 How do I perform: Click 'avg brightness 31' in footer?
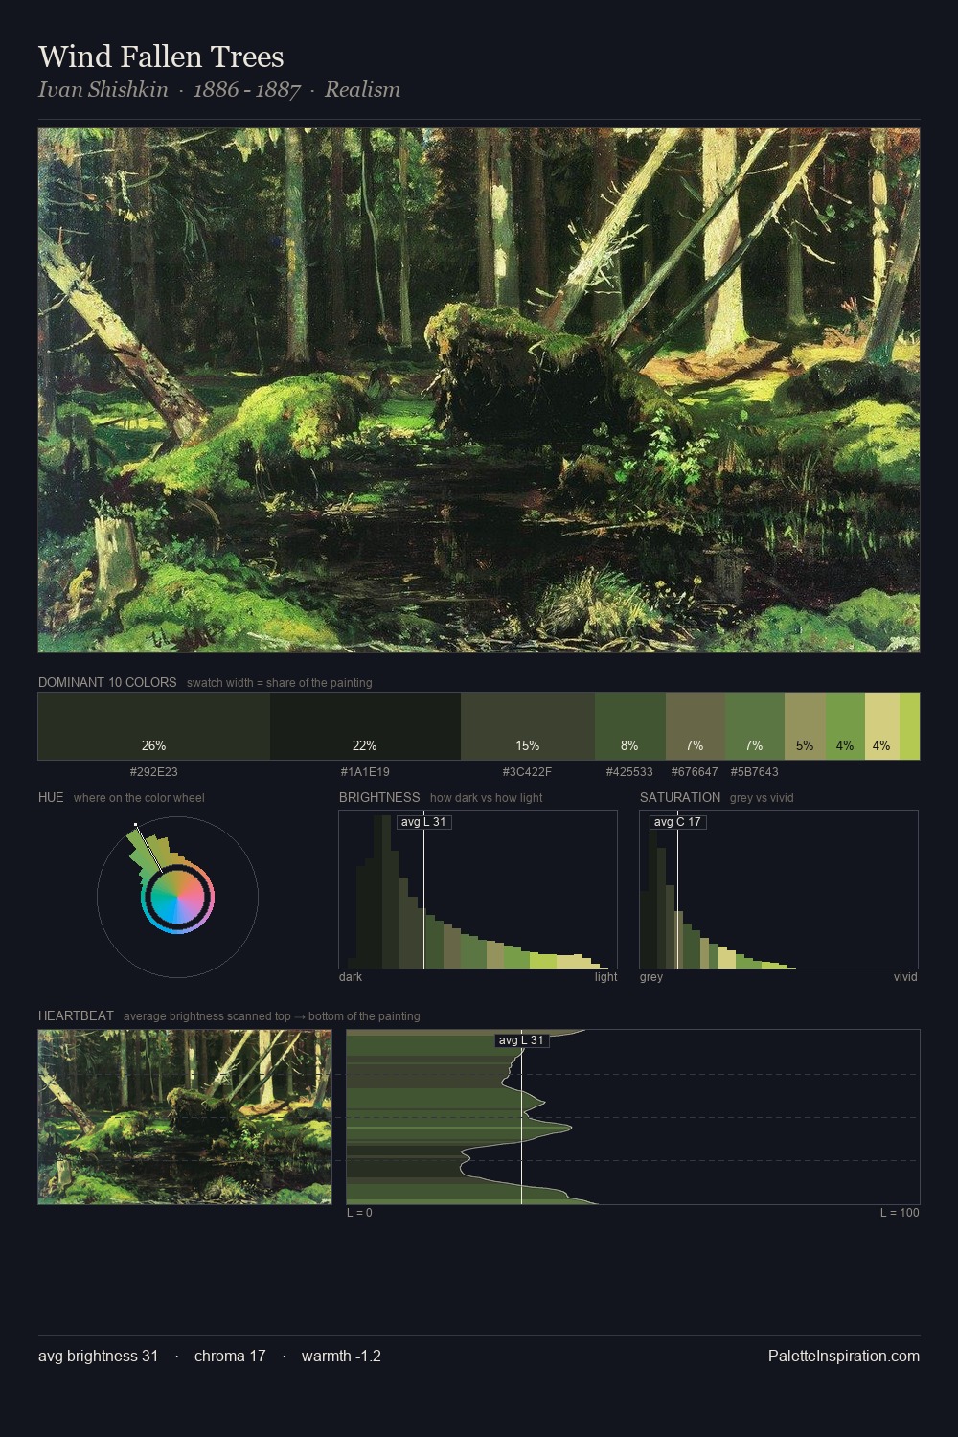pyautogui.click(x=98, y=1356)
